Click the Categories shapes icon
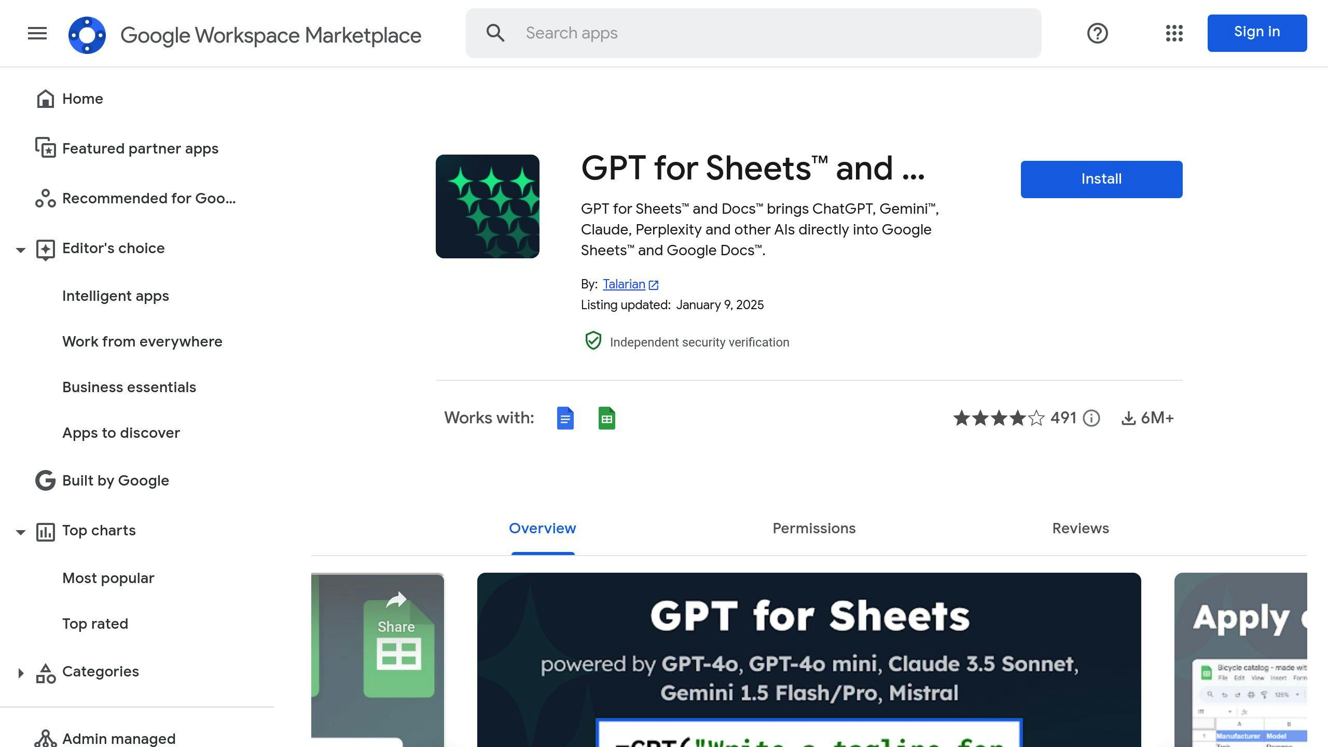The image size is (1328, 747). 45,673
